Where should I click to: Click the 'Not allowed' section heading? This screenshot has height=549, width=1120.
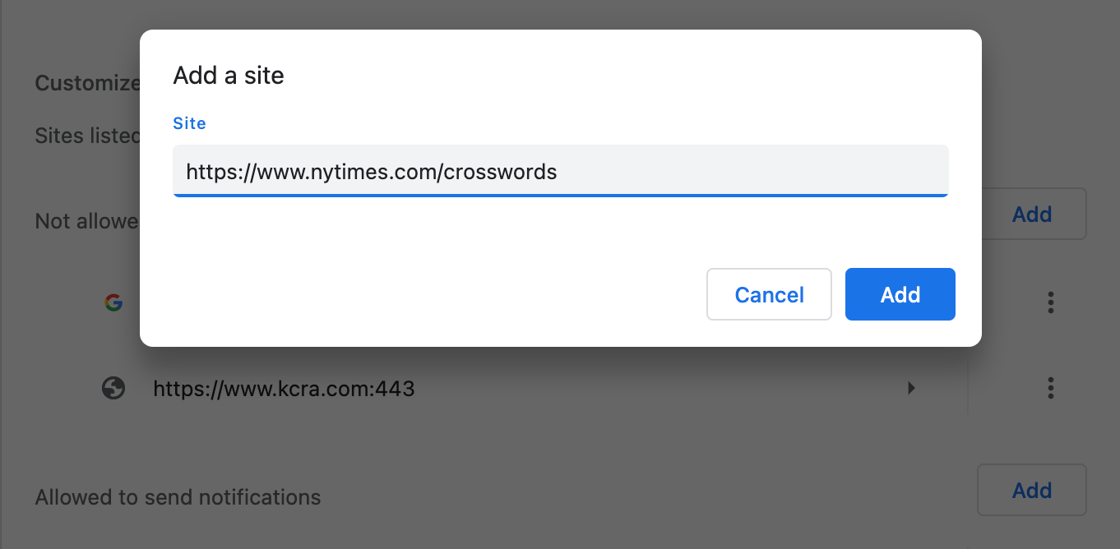pos(86,221)
